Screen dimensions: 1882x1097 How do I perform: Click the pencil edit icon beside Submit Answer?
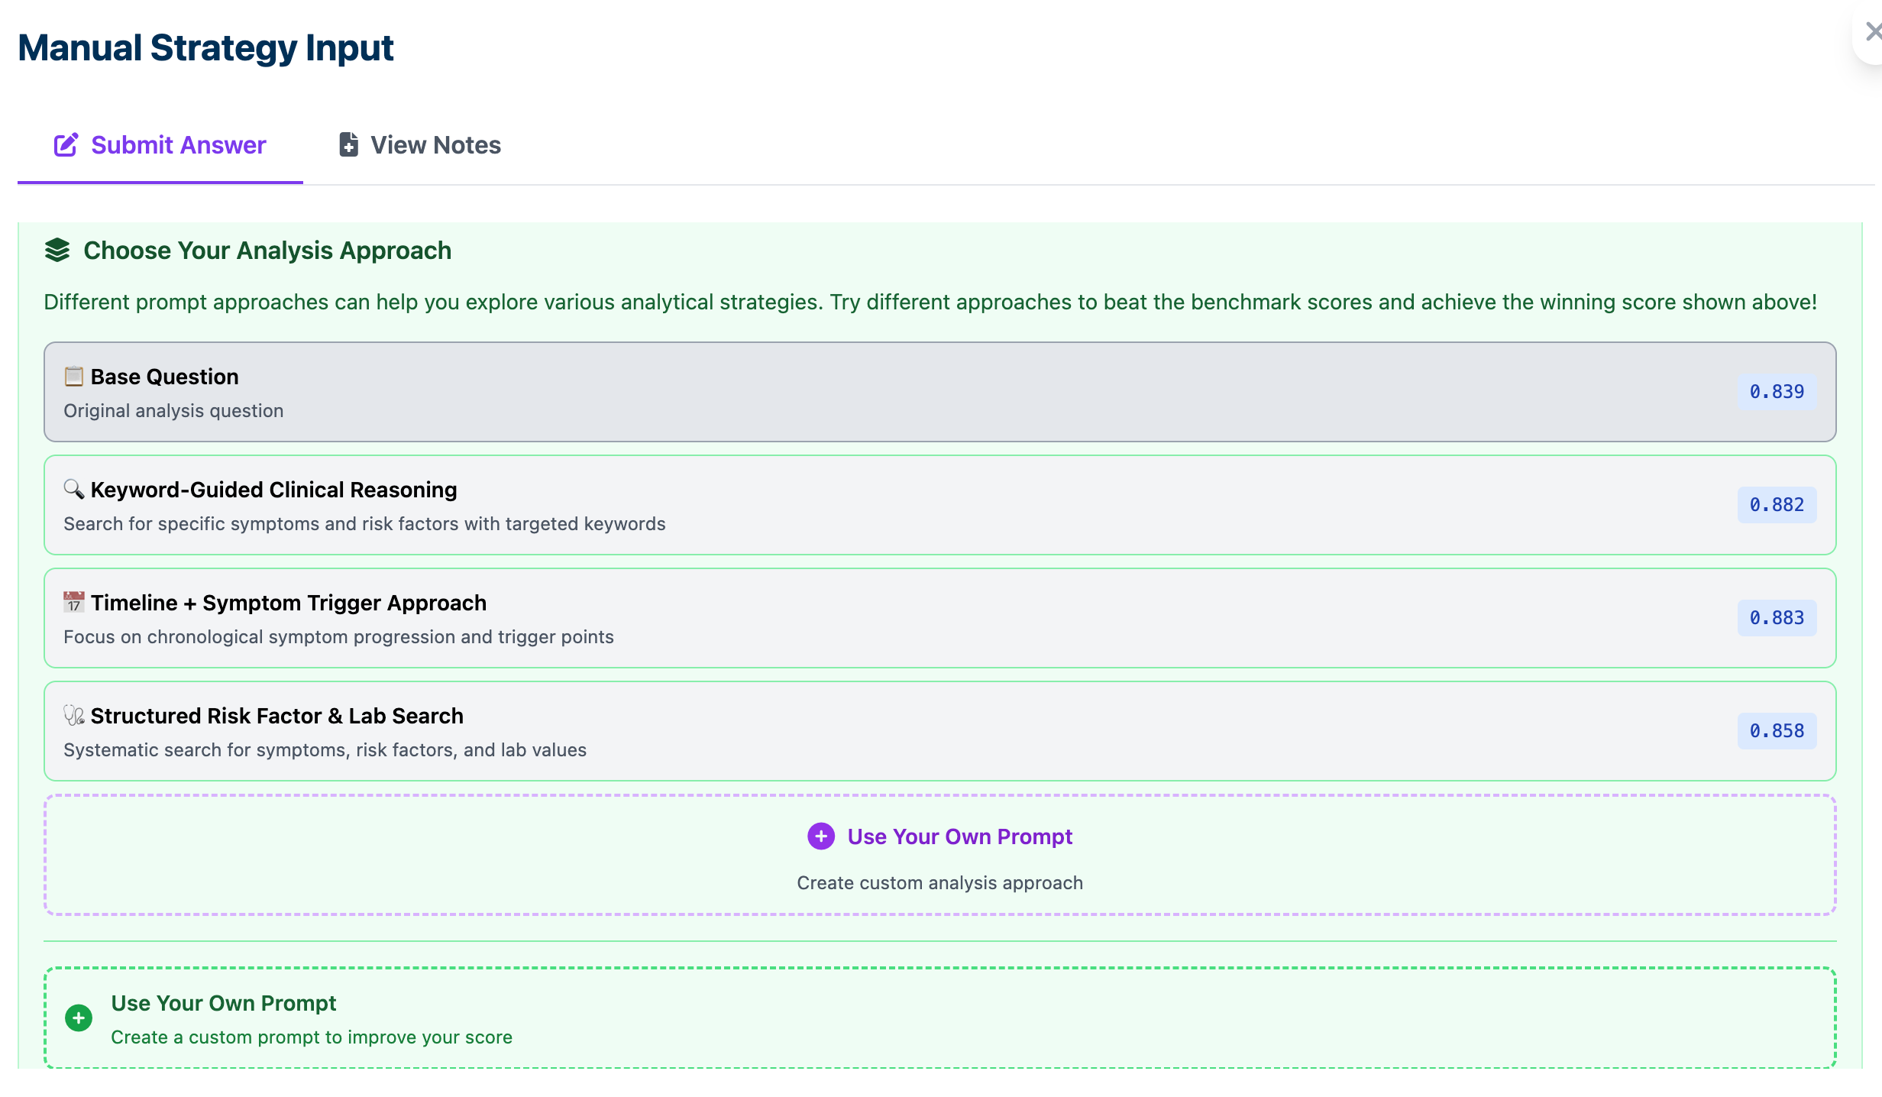pos(66,144)
